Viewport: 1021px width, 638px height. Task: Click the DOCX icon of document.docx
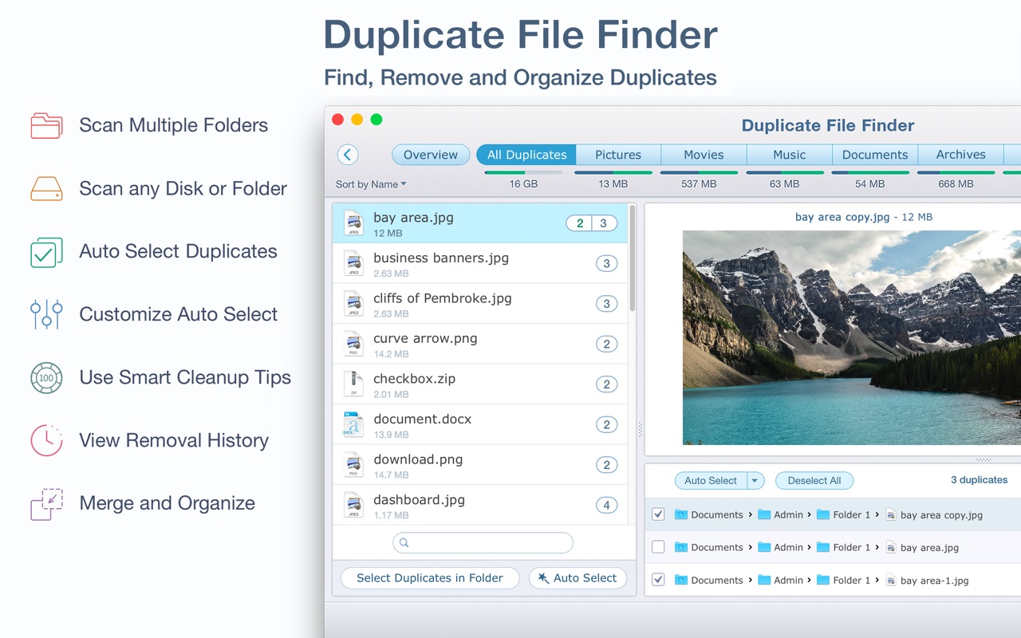click(x=353, y=424)
